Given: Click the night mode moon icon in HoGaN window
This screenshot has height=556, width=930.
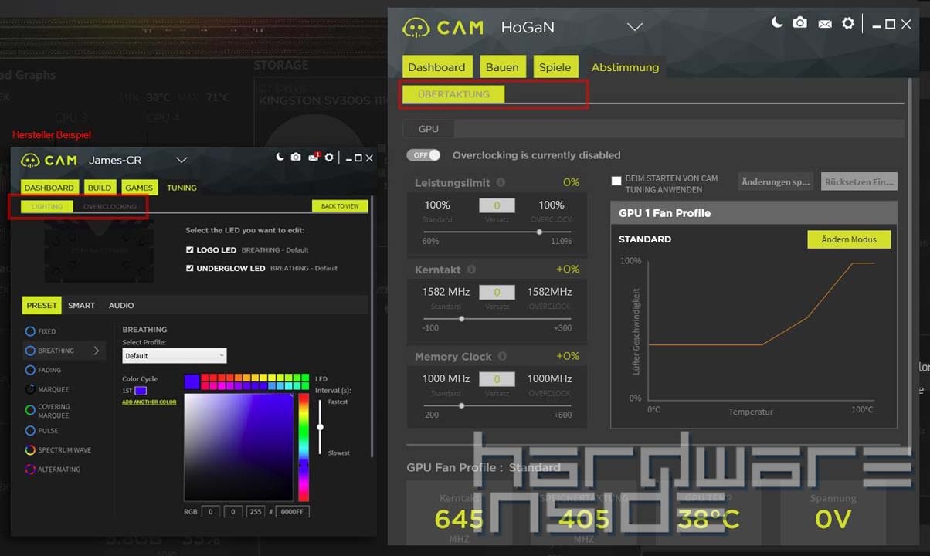Looking at the screenshot, I should (777, 23).
